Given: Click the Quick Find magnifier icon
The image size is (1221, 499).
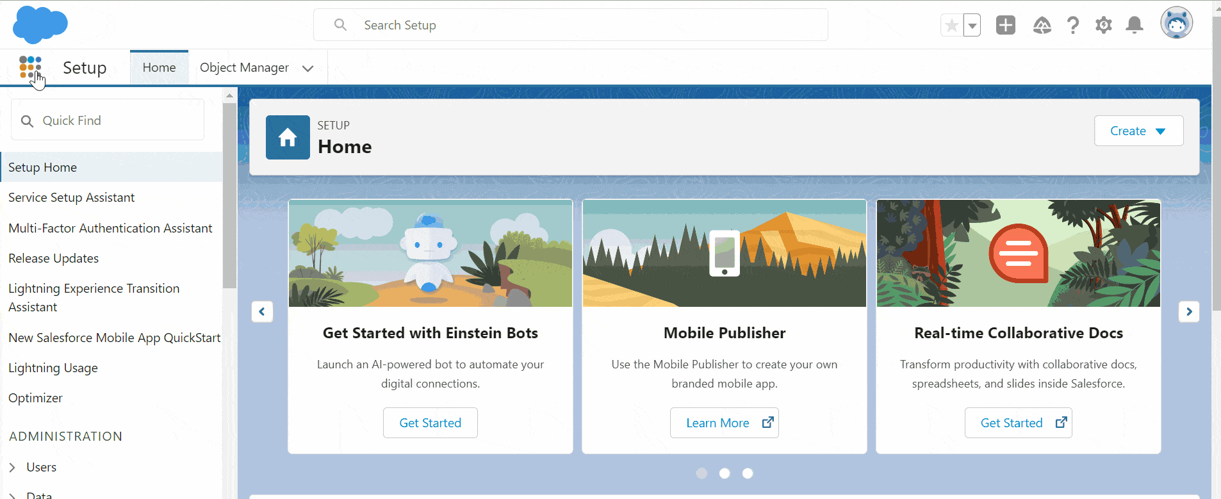Looking at the screenshot, I should [27, 121].
